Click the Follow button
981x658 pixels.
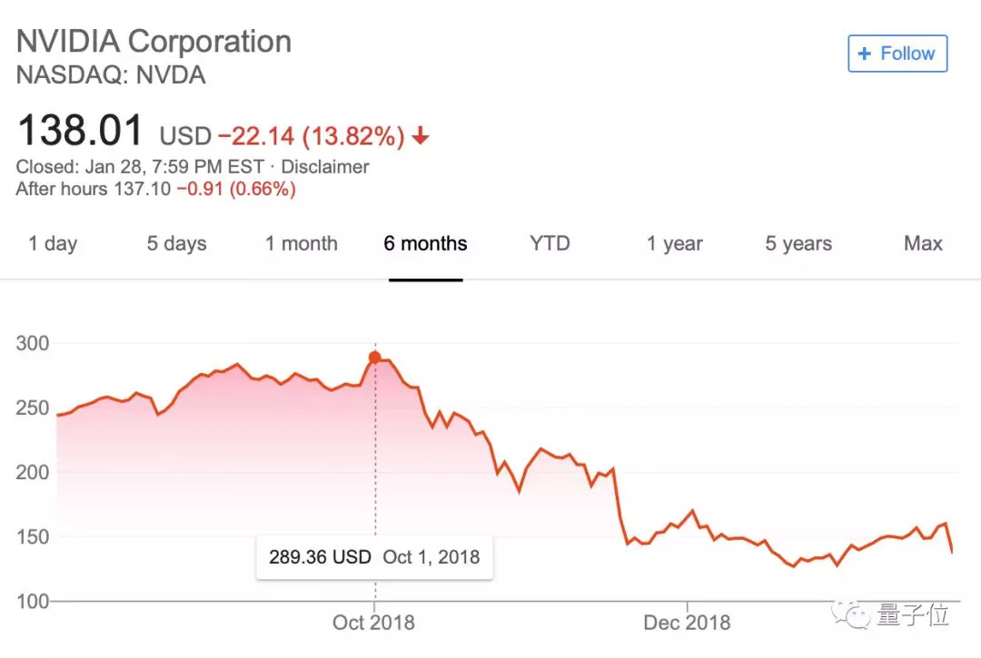point(897,54)
